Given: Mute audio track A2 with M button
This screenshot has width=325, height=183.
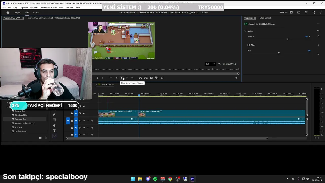Looking at the screenshot, I should [x=84, y=128].
